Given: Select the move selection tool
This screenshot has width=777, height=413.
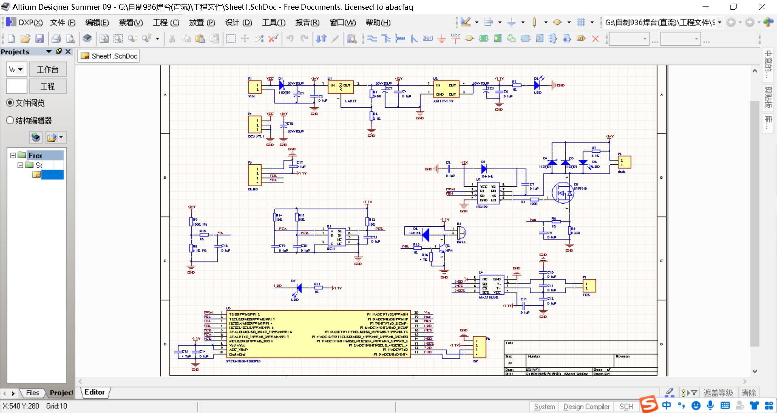Looking at the screenshot, I should (x=245, y=38).
